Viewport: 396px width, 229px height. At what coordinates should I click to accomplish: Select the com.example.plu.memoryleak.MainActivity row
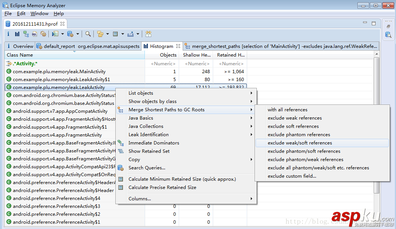click(x=59, y=72)
